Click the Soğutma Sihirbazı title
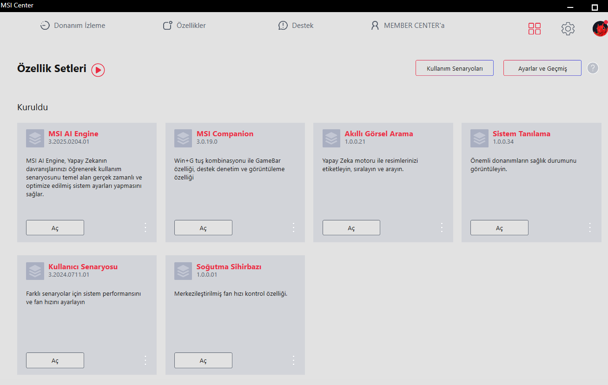The image size is (608, 385). (229, 267)
